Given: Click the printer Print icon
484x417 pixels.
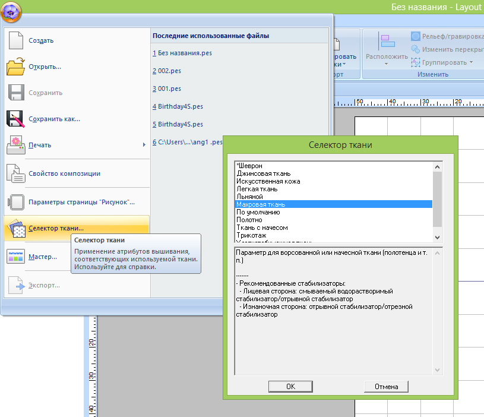Looking at the screenshot, I should click(x=16, y=145).
